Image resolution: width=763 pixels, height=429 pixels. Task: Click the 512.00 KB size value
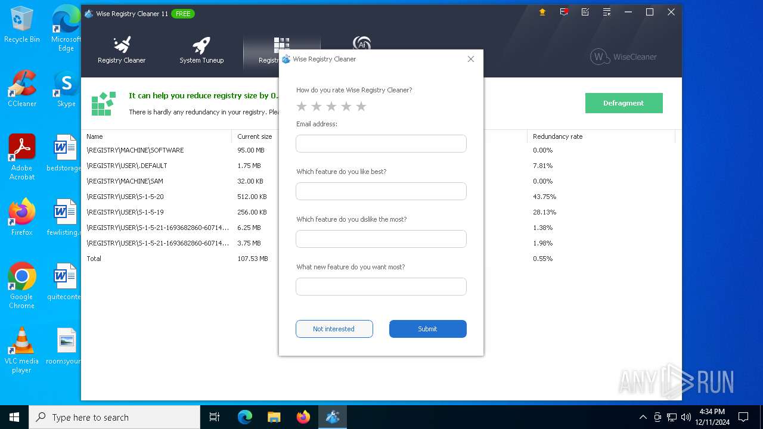coord(252,197)
